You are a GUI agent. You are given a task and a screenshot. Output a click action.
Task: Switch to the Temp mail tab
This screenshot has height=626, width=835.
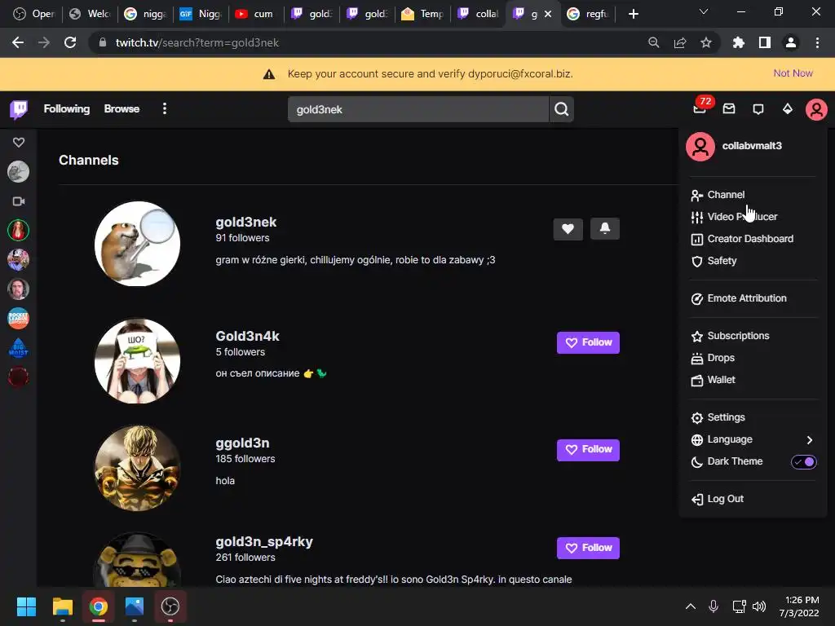pyautogui.click(x=422, y=14)
